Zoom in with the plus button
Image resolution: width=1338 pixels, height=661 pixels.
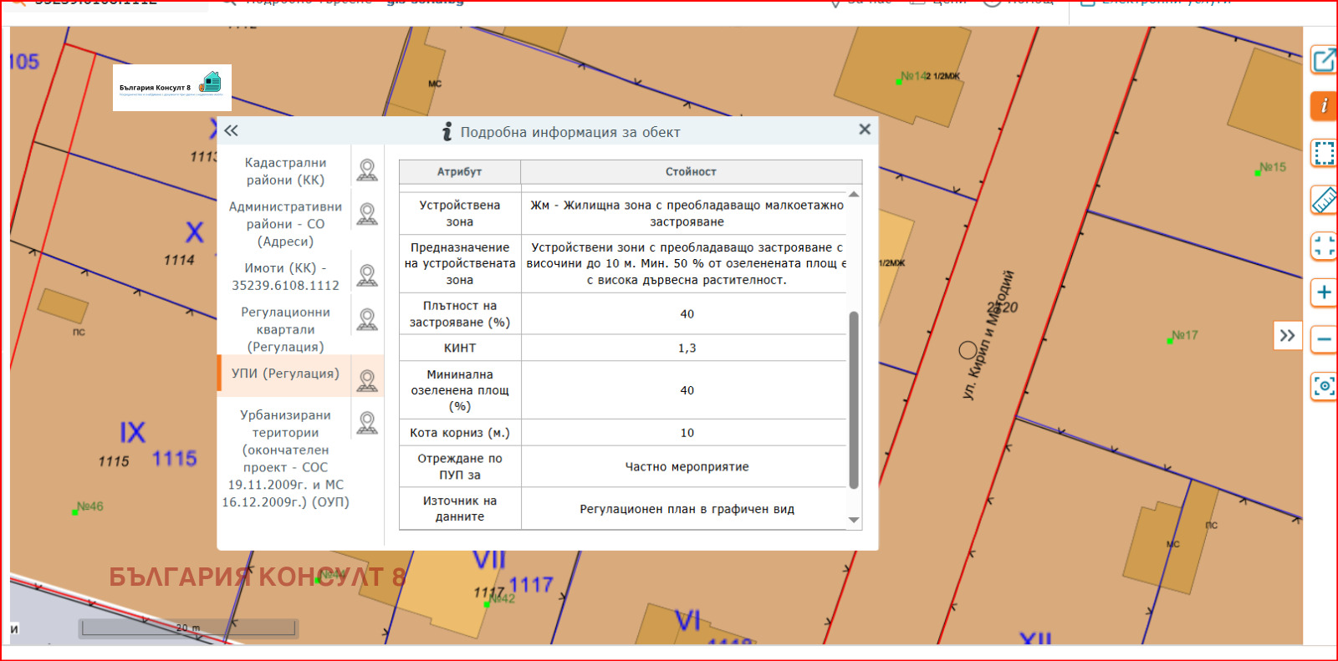pos(1324,292)
